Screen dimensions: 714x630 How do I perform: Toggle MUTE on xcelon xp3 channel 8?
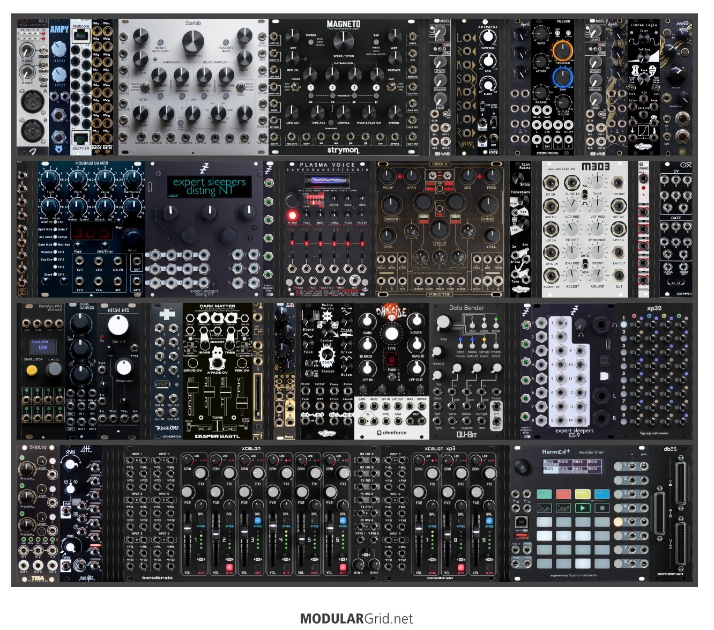pos(460,567)
